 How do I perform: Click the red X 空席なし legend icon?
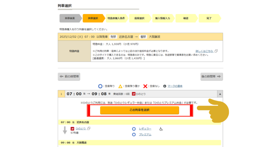tap(145, 86)
